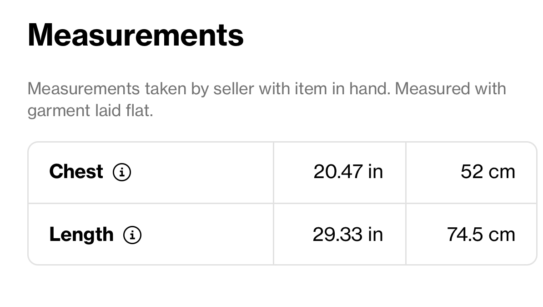The height and width of the screenshot is (307, 543).
Task: Click 'item in hand' phrase in description
Action: point(342,88)
